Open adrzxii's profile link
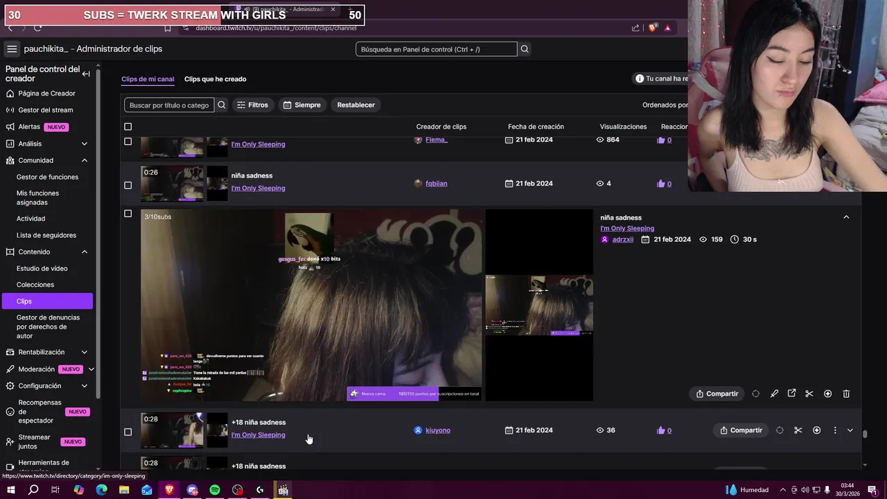This screenshot has height=499, width=887. pos(623,240)
